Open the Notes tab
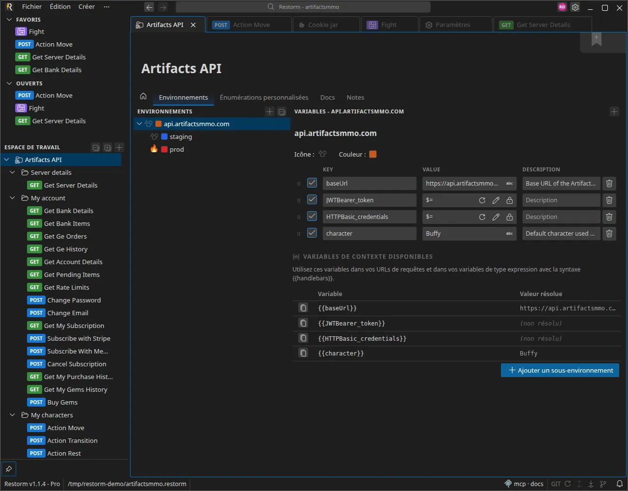 click(x=355, y=97)
